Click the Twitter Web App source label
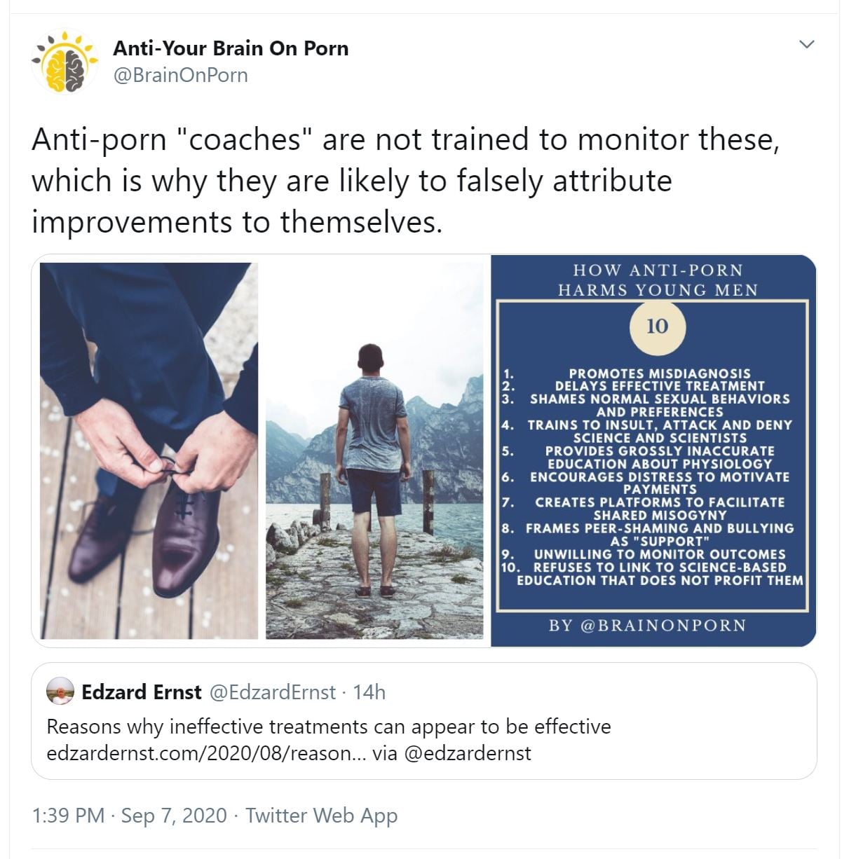The width and height of the screenshot is (849, 859). tap(321, 816)
